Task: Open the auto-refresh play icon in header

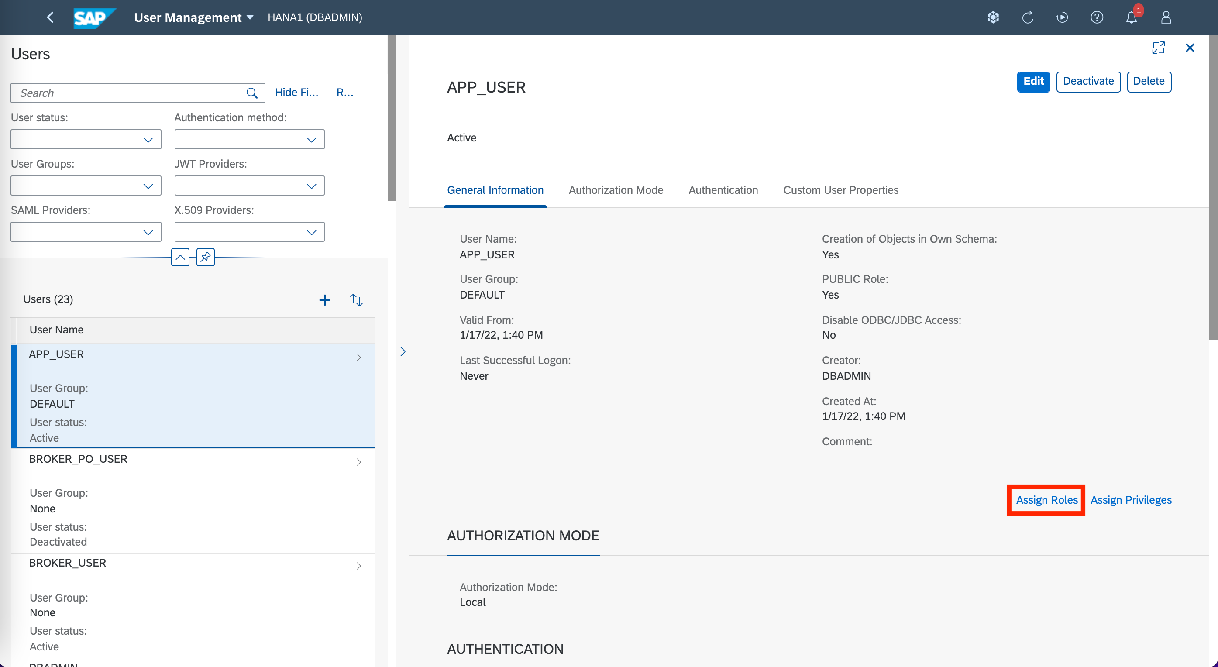Action: [x=1062, y=17]
